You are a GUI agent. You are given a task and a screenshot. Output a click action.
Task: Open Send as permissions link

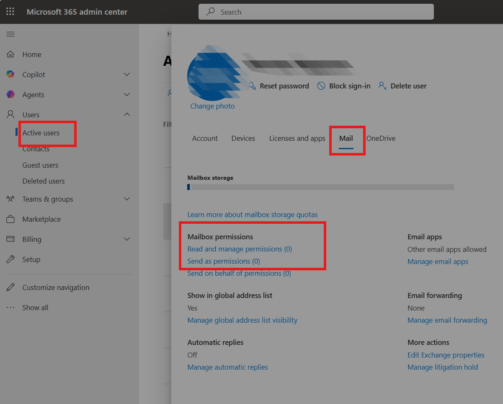click(224, 261)
